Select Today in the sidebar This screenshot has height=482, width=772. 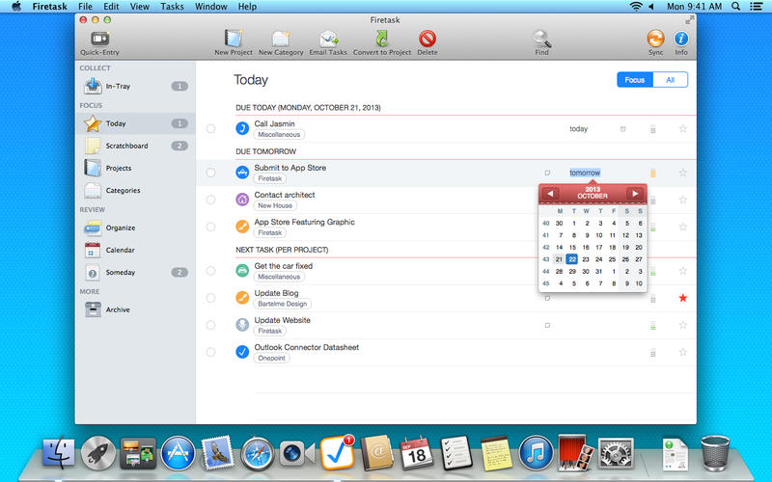(135, 123)
